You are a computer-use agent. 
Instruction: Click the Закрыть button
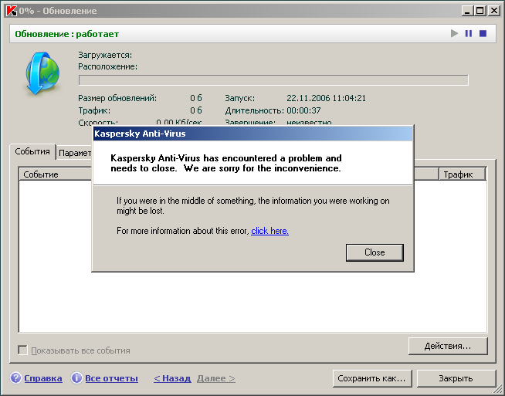coord(456,378)
